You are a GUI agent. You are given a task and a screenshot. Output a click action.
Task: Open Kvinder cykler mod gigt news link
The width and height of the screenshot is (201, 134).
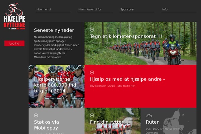[57, 45]
